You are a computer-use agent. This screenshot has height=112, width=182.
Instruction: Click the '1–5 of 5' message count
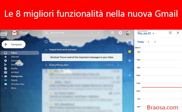[109, 65]
